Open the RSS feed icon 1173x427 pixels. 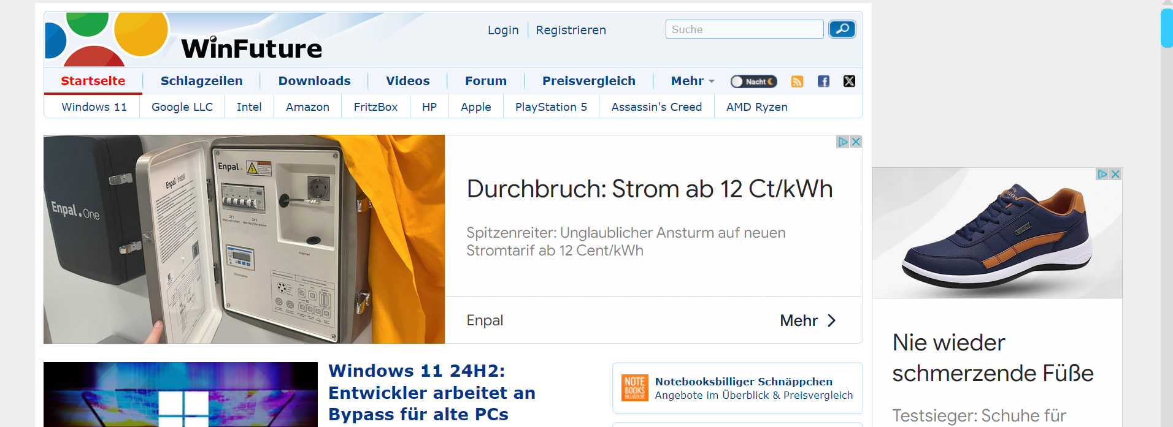[x=797, y=81]
